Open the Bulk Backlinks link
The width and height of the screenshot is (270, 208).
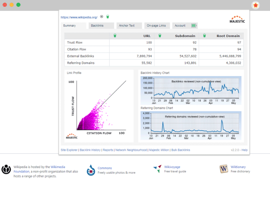tap(181, 150)
